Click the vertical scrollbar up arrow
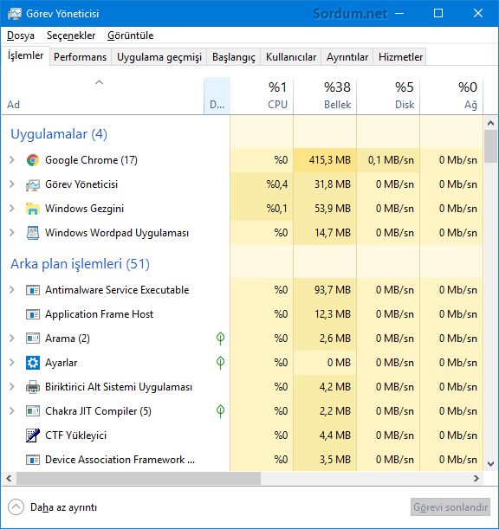Viewport: 499px width, 529px height. (x=490, y=123)
